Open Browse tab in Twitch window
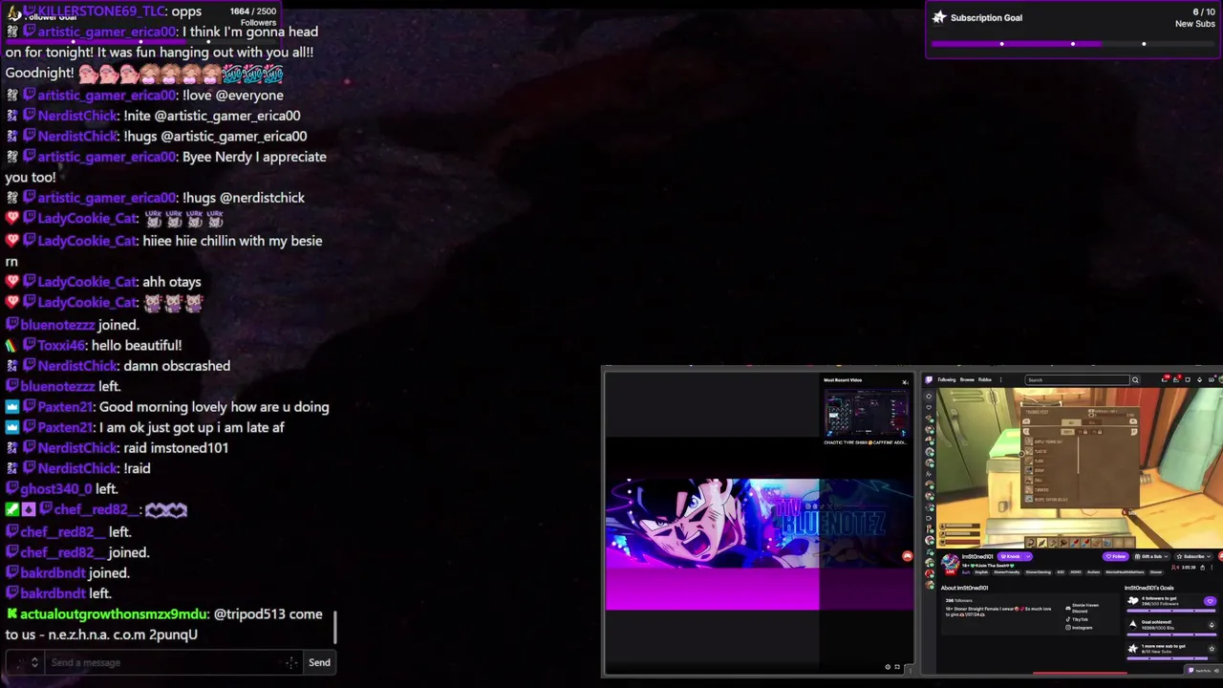Image resolution: width=1223 pixels, height=688 pixels. tap(967, 379)
